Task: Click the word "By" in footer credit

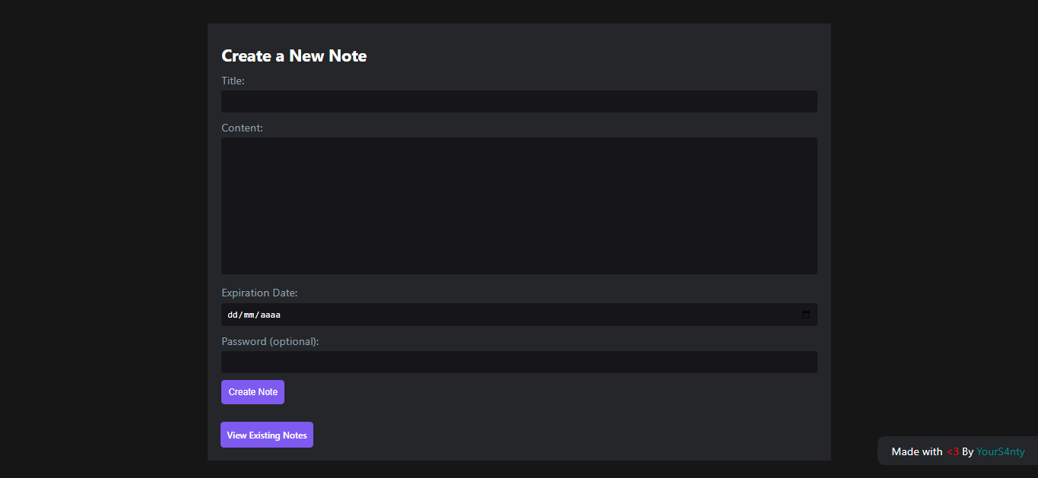Action: point(967,451)
